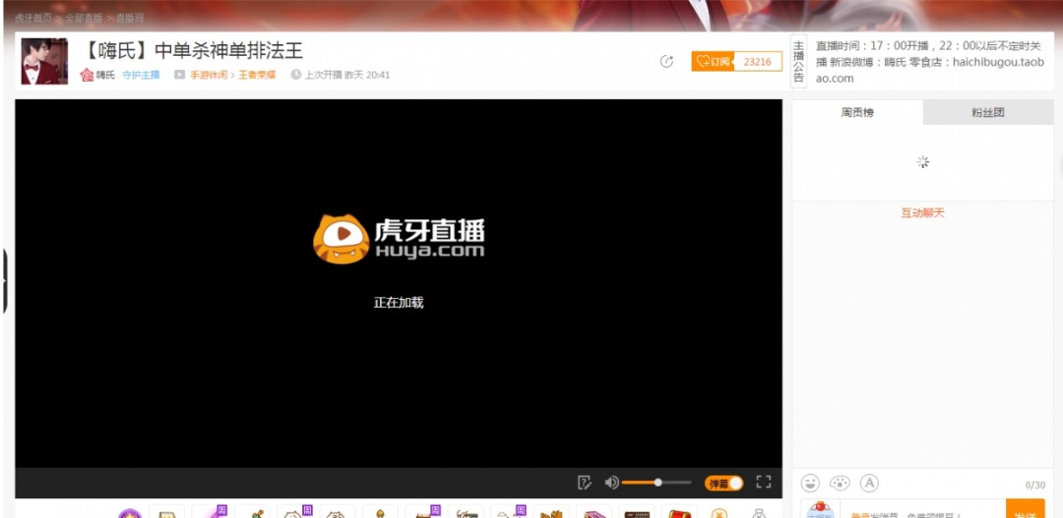1063x518 pixels.
Task: Click the share icon beside the subscribe button
Action: 666,62
